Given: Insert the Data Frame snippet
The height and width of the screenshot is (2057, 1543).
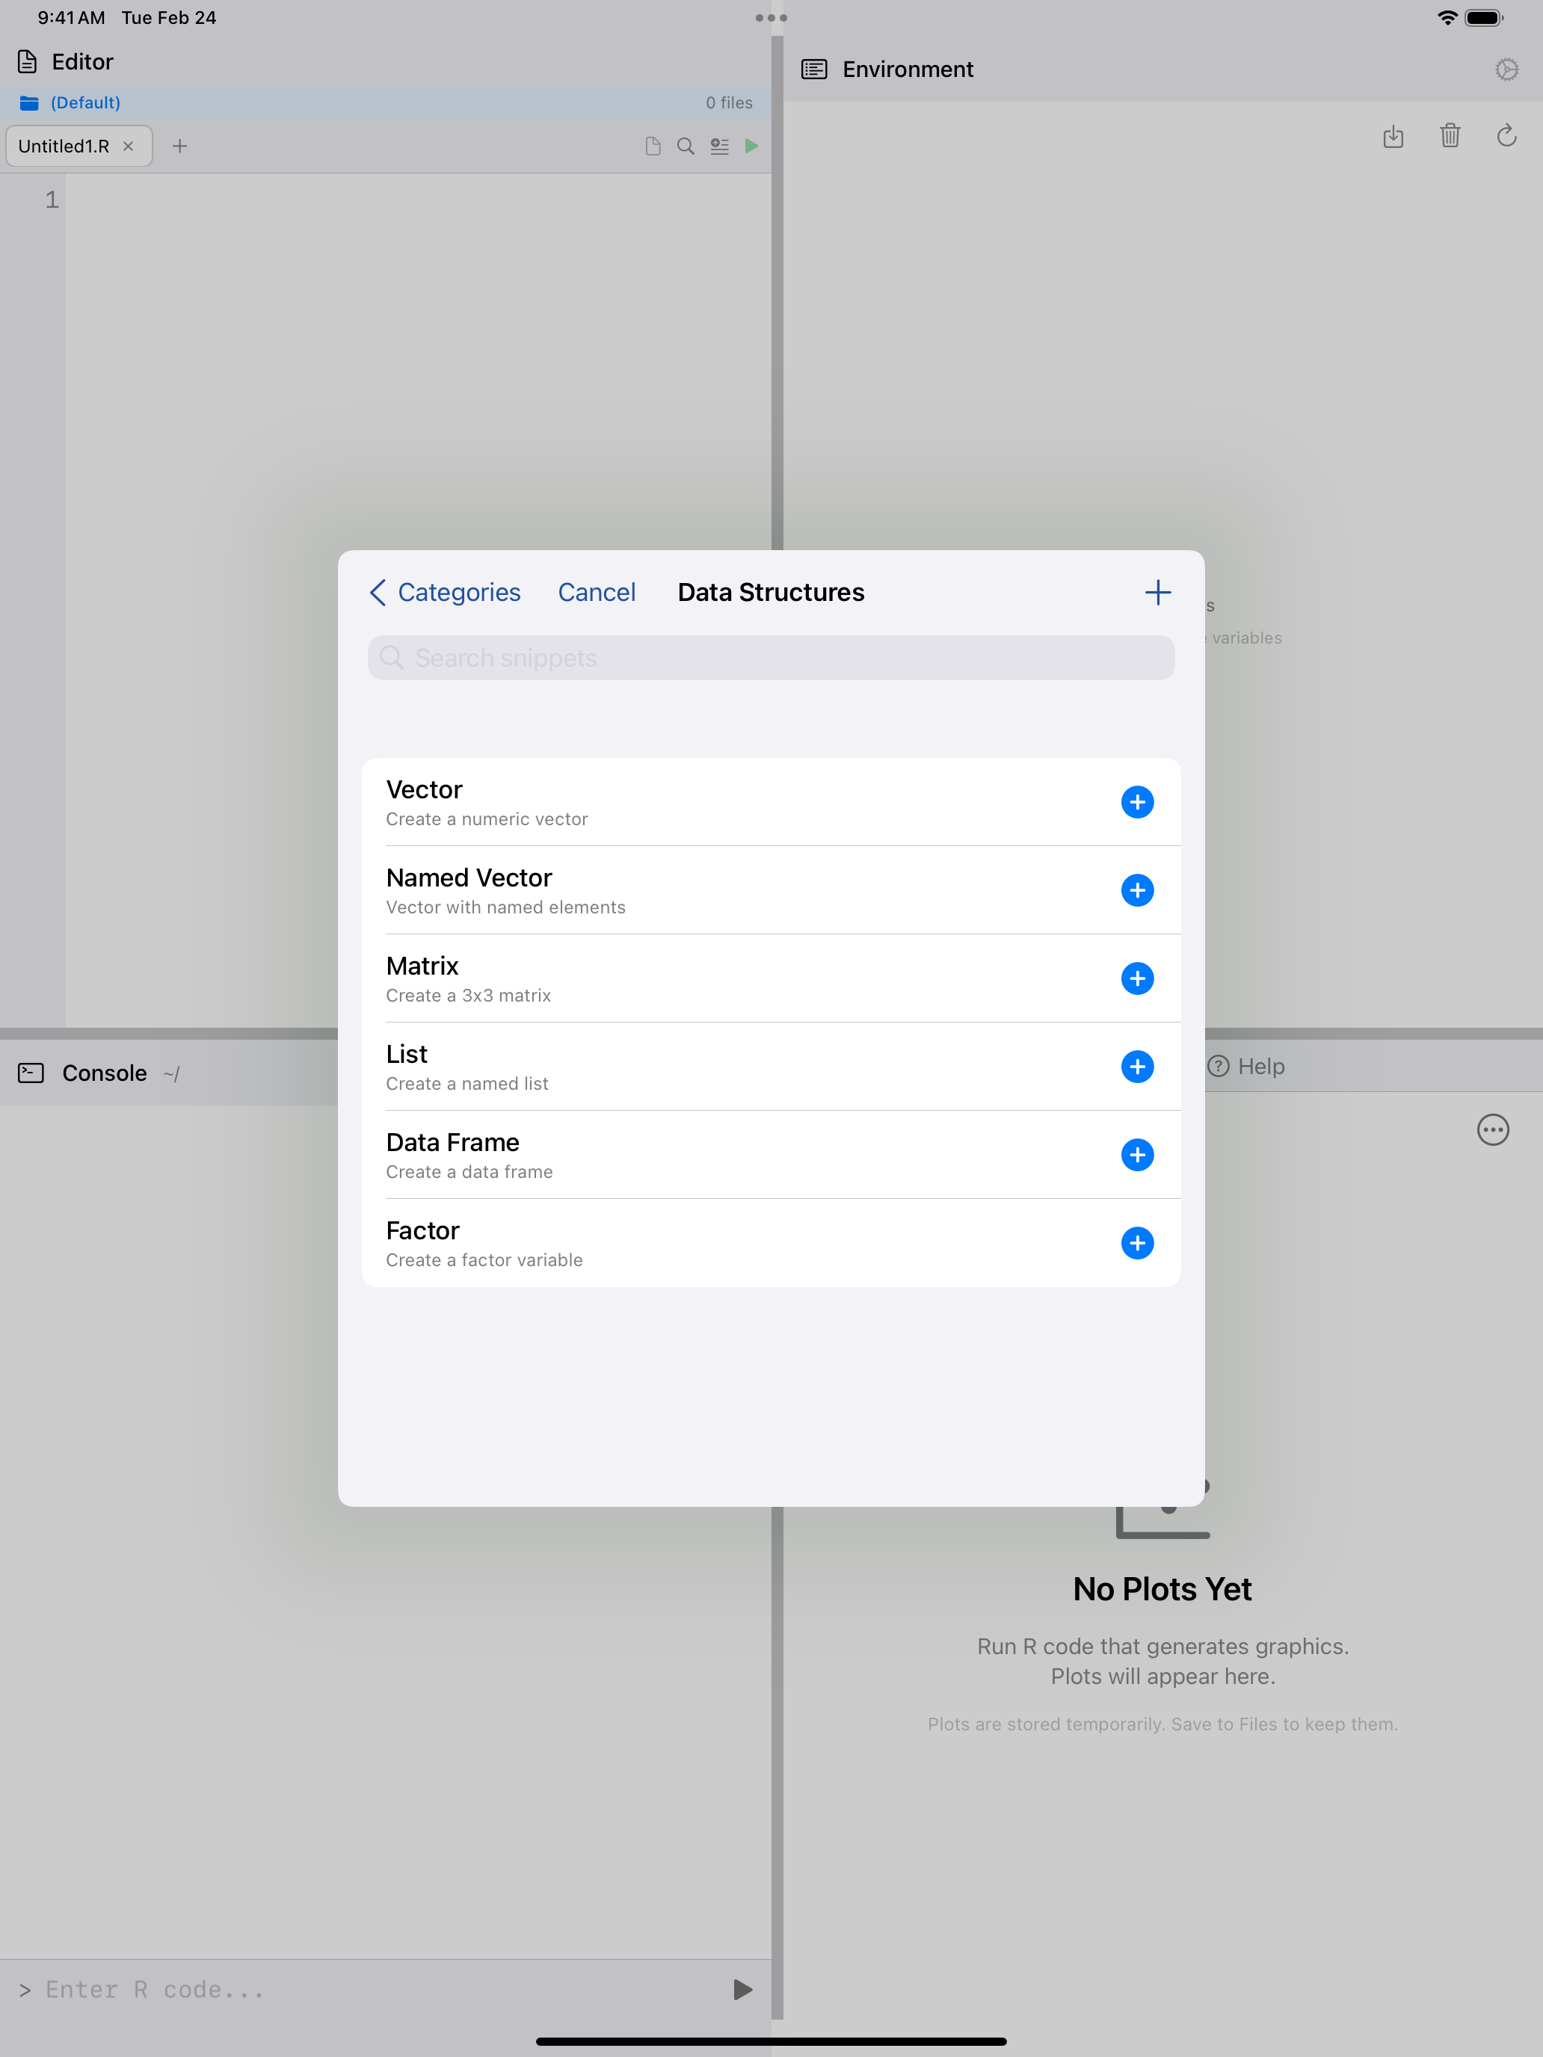Looking at the screenshot, I should (x=1139, y=1155).
